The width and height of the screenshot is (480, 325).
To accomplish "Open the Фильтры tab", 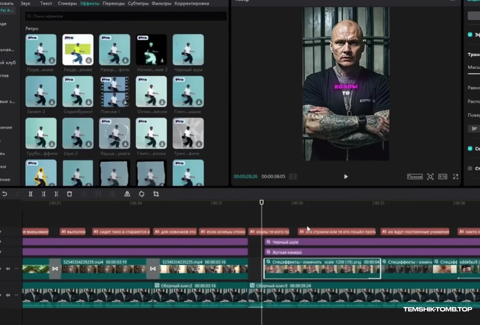I will (161, 3).
